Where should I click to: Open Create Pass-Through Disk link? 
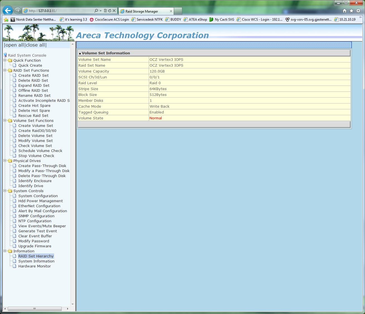click(x=42, y=166)
